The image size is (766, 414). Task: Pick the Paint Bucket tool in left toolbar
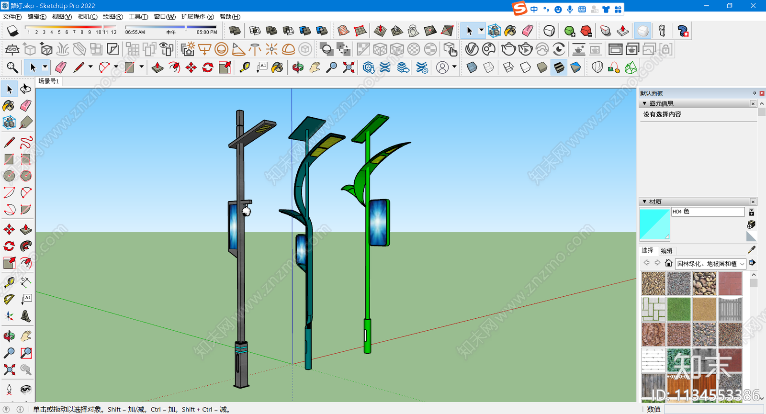coord(9,106)
